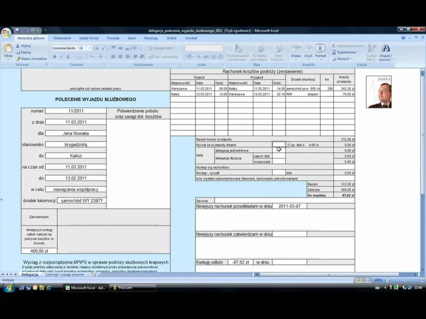Open the Format cells icon
The height and width of the screenshot is (319, 426).
coord(320,49)
